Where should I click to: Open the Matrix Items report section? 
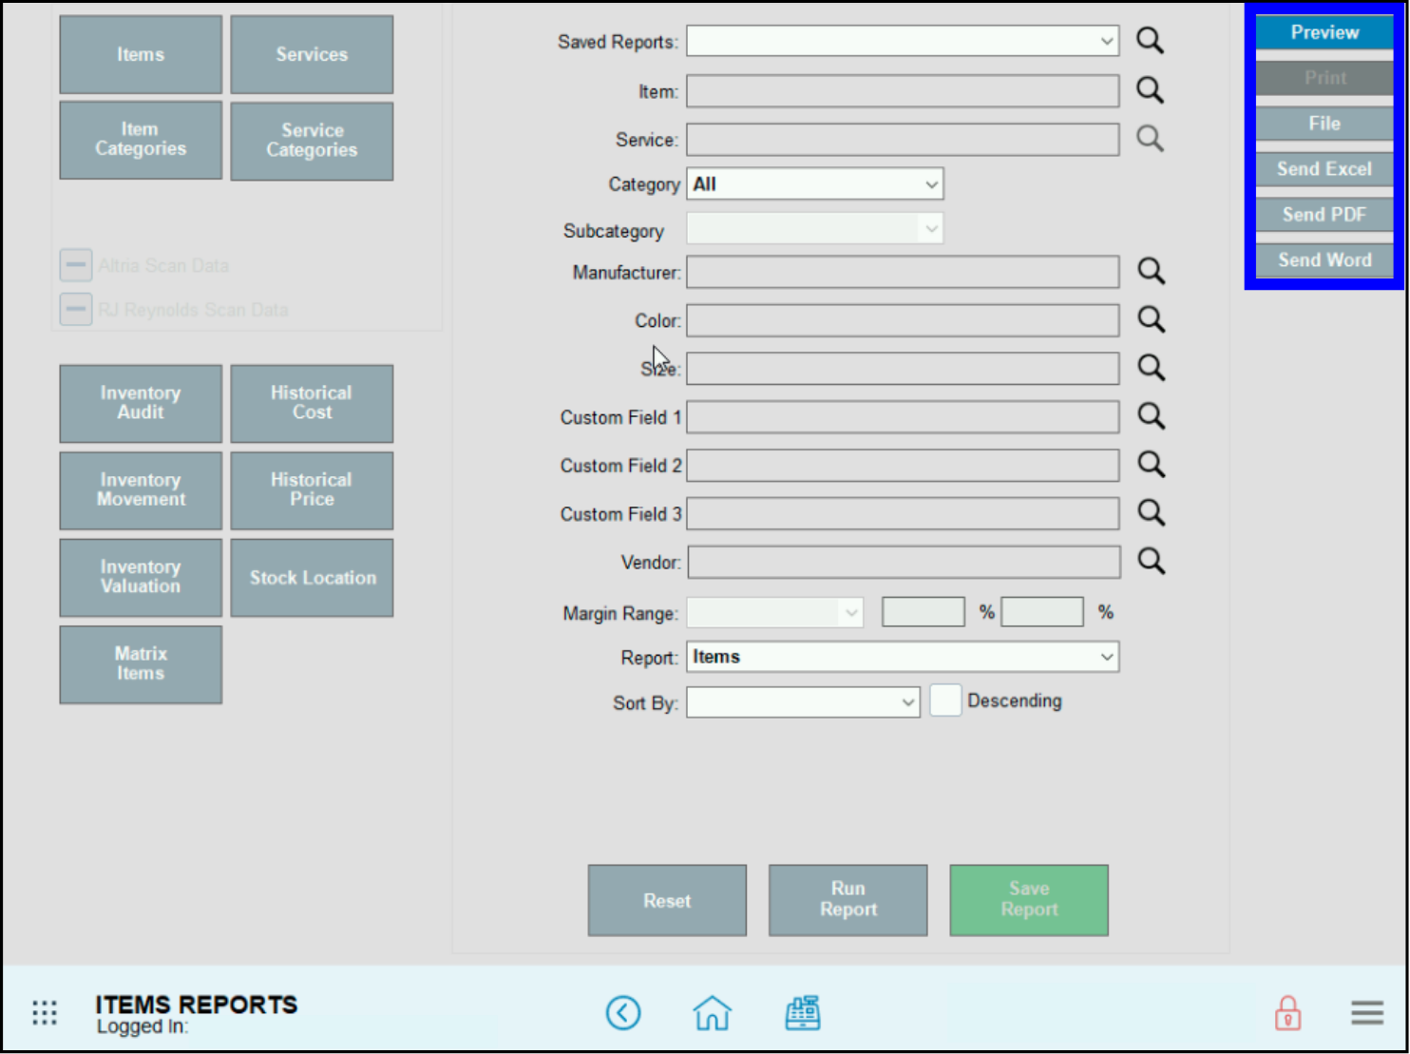point(140,664)
